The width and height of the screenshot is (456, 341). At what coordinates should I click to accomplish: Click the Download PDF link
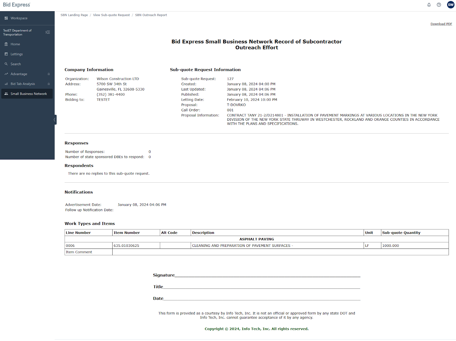(441, 24)
